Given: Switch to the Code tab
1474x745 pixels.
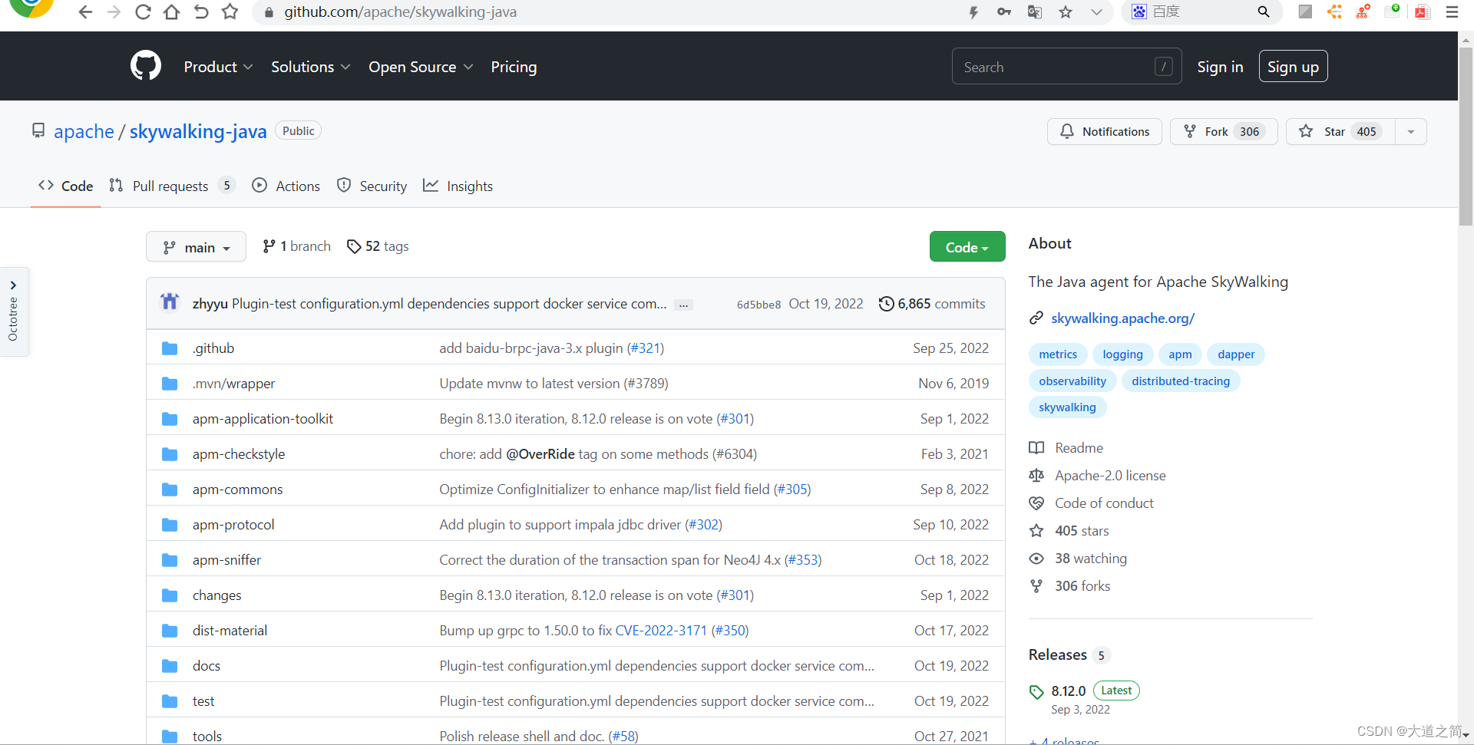Looking at the screenshot, I should click(66, 186).
